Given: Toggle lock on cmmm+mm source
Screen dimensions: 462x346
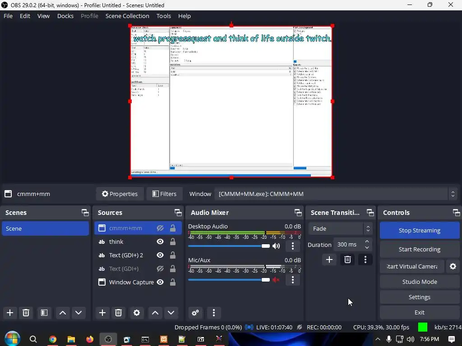Looking at the screenshot, I should click(x=173, y=228).
